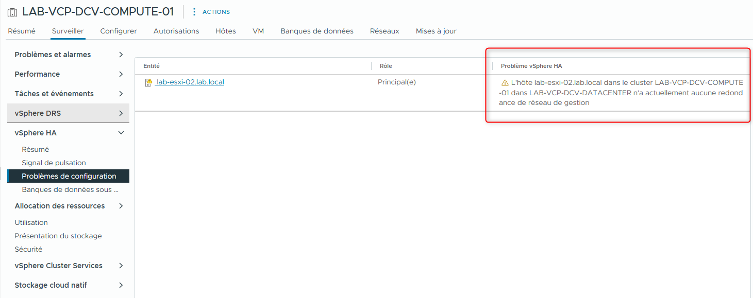
Task: Switch to the Mises à jour tab
Action: click(x=436, y=31)
